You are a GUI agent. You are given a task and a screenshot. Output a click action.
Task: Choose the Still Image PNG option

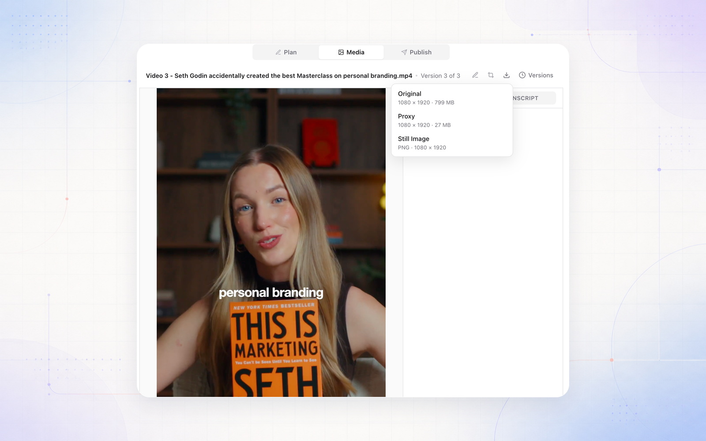[452, 143]
